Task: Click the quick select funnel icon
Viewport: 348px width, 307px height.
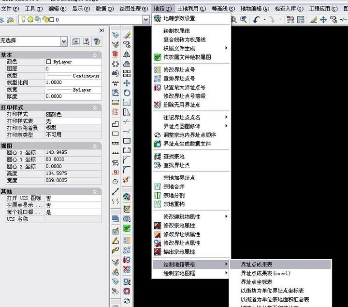Action: [x=97, y=41]
